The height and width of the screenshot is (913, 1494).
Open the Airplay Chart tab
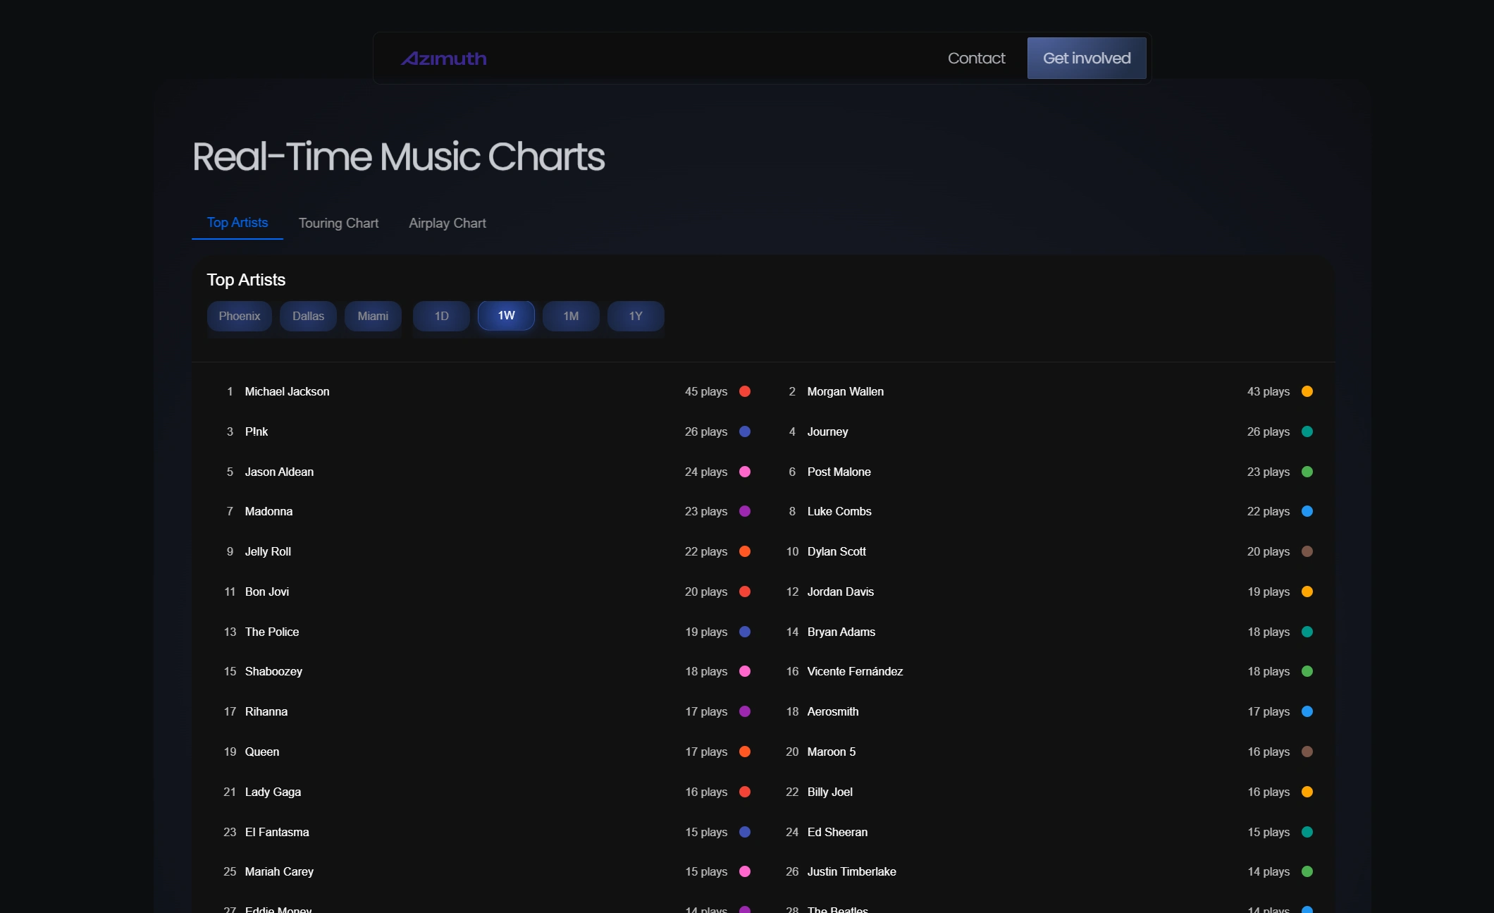[447, 223]
